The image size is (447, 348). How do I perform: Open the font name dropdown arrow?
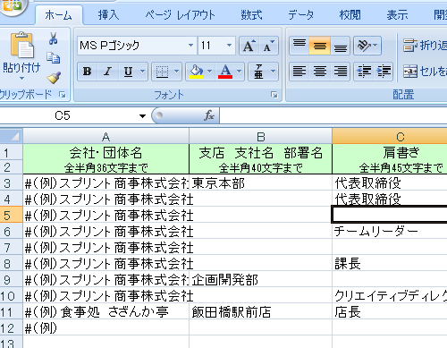click(190, 46)
